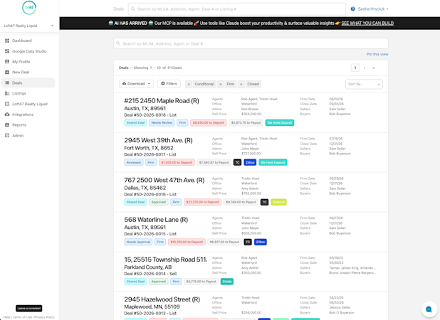Click the top global deals search field

point(237,9)
